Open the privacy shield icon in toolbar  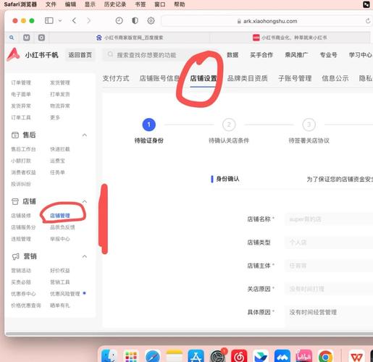(135, 21)
